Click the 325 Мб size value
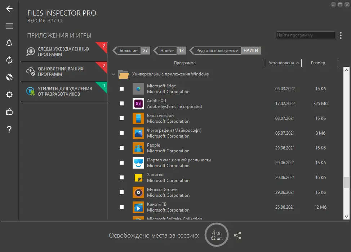This screenshot has height=252, width=351. (320, 104)
